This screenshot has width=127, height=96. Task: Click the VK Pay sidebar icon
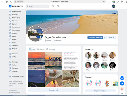10,57
